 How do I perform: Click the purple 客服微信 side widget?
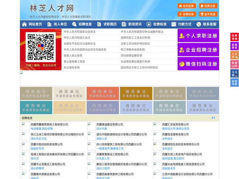pyautogui.click(x=234, y=46)
